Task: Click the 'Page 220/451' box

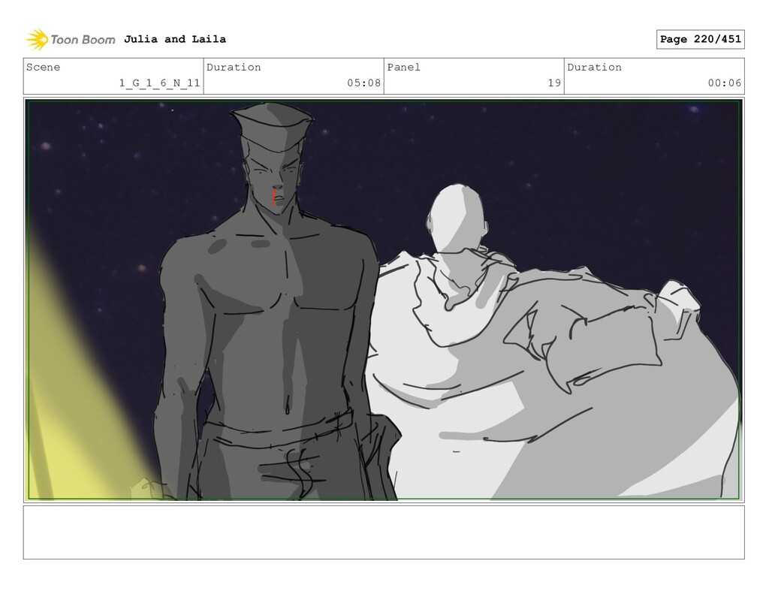Action: pos(701,39)
